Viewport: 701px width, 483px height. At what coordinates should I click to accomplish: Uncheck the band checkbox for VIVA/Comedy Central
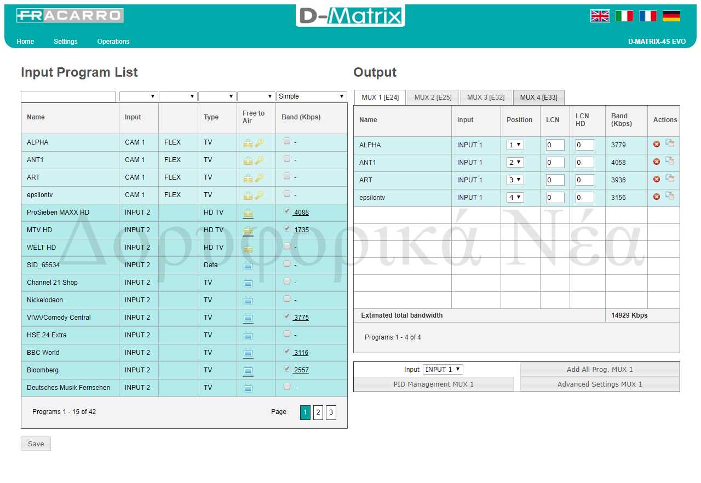[287, 316]
